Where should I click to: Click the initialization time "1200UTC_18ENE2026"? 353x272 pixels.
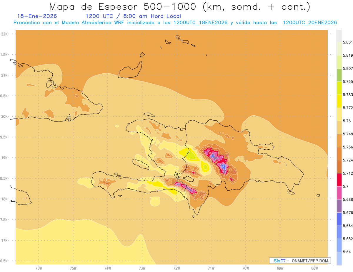click(x=201, y=23)
